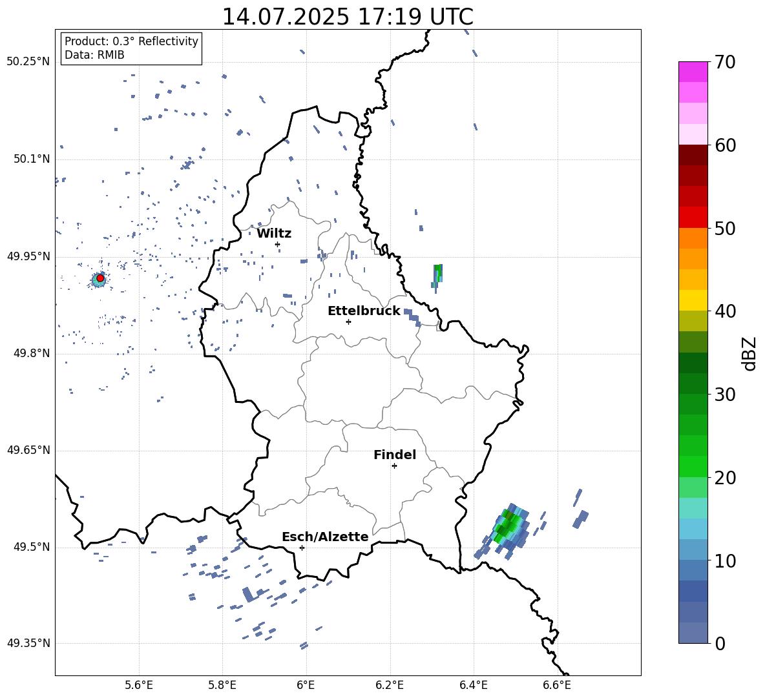Click the 50 colorbar tick label
The image size is (765, 698).
click(725, 229)
